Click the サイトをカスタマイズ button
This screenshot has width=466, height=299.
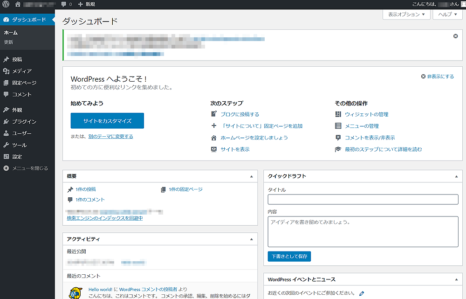[107, 121]
